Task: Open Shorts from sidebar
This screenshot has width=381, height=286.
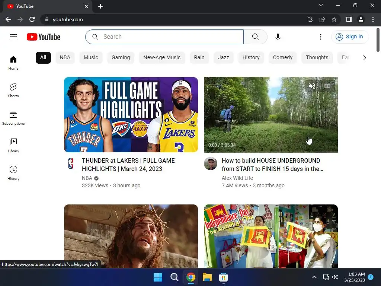Action: coord(13,90)
